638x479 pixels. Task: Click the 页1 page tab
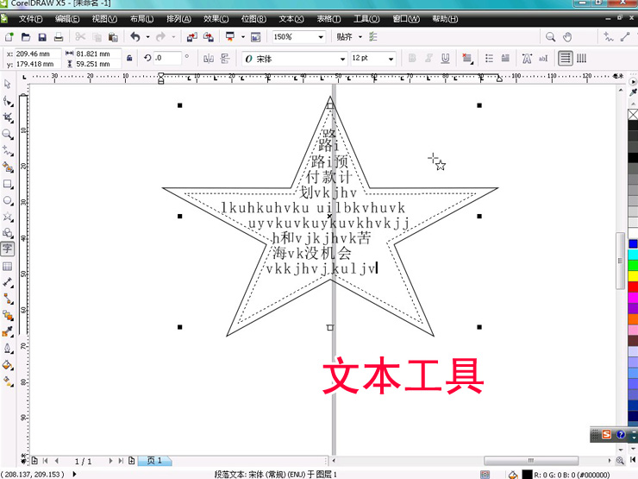click(153, 461)
